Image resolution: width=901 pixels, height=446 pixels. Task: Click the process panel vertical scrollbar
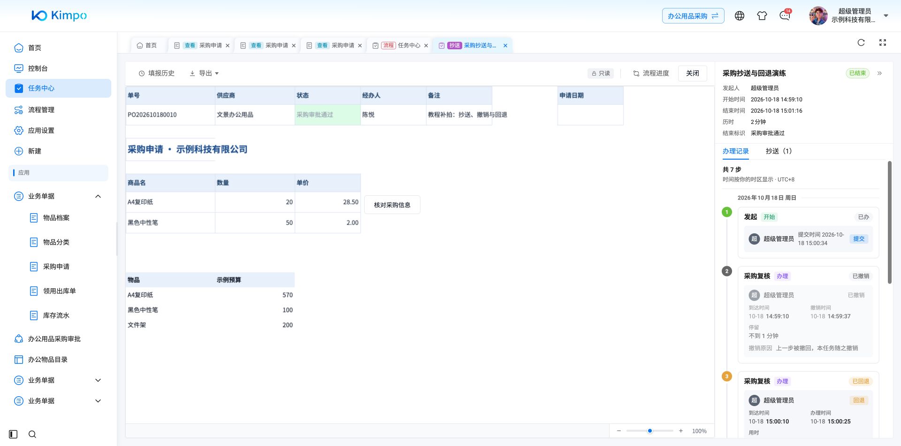point(890,222)
